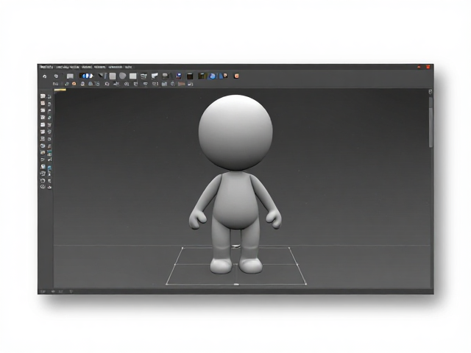Click the solid black square toolbar icon
471x353 pixels.
click(190, 76)
